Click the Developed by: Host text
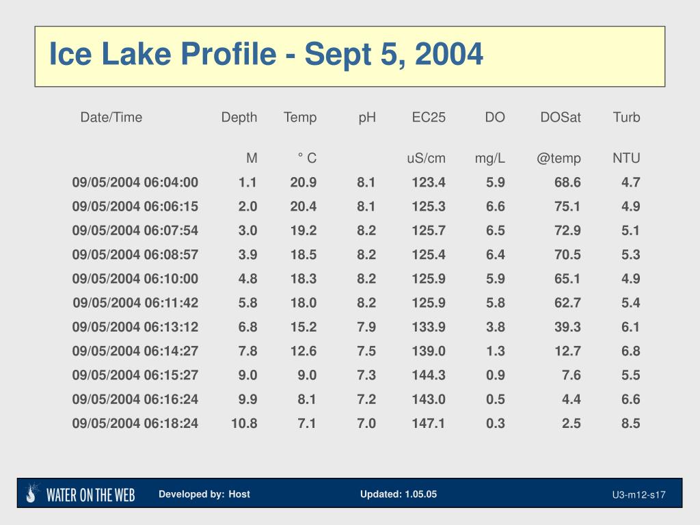This screenshot has height=525, width=700. 204,494
